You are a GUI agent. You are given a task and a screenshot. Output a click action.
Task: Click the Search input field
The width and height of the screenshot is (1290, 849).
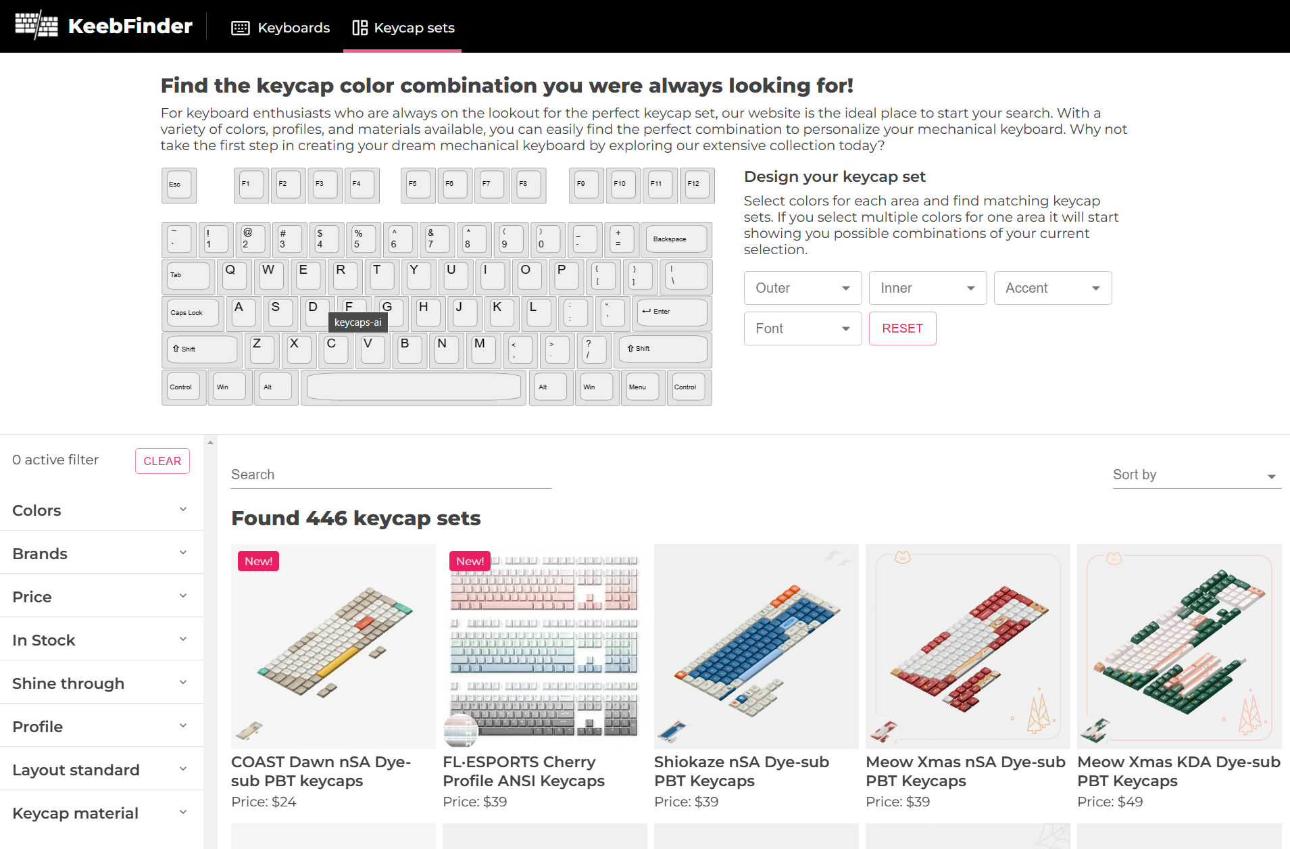pyautogui.click(x=391, y=475)
